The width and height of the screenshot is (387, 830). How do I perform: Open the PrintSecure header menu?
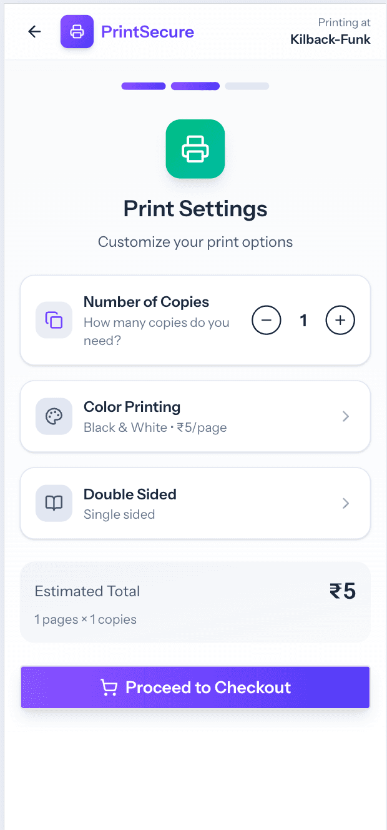[147, 31]
